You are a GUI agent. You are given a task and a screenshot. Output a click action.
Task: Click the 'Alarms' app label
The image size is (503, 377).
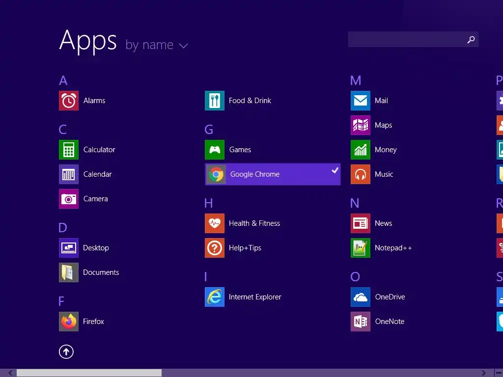coord(94,101)
